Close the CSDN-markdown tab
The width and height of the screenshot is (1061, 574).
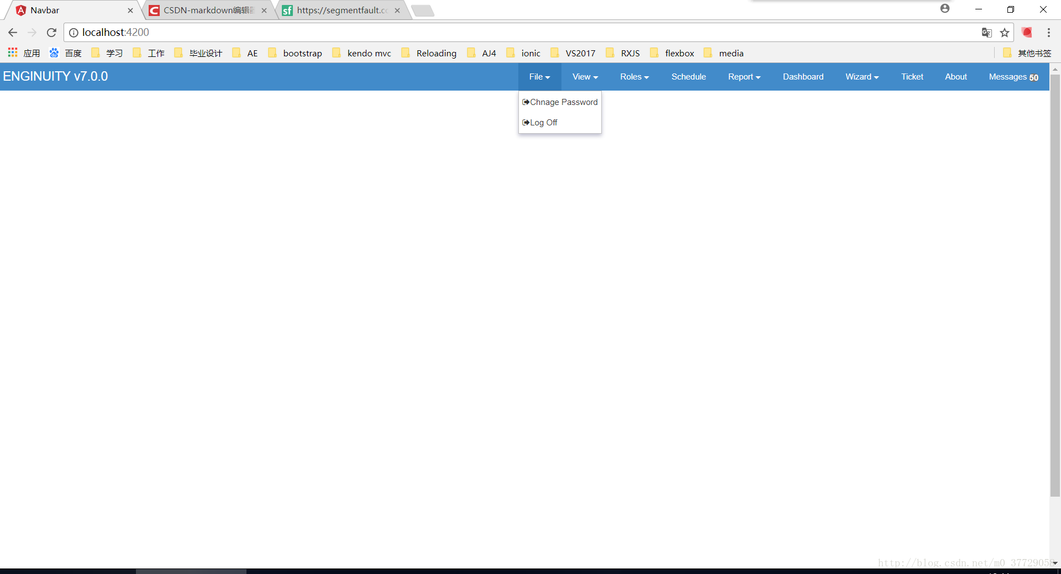(264, 10)
